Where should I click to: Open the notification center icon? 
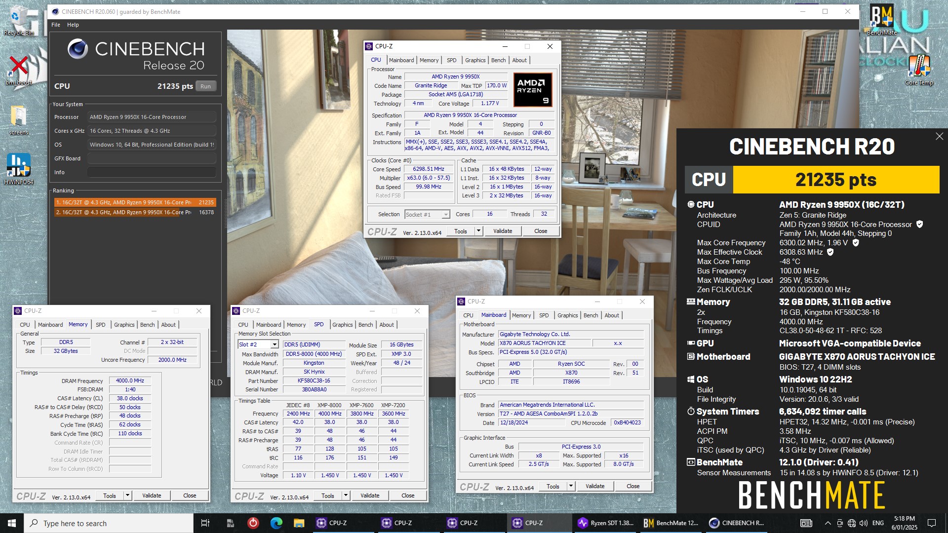coord(932,523)
